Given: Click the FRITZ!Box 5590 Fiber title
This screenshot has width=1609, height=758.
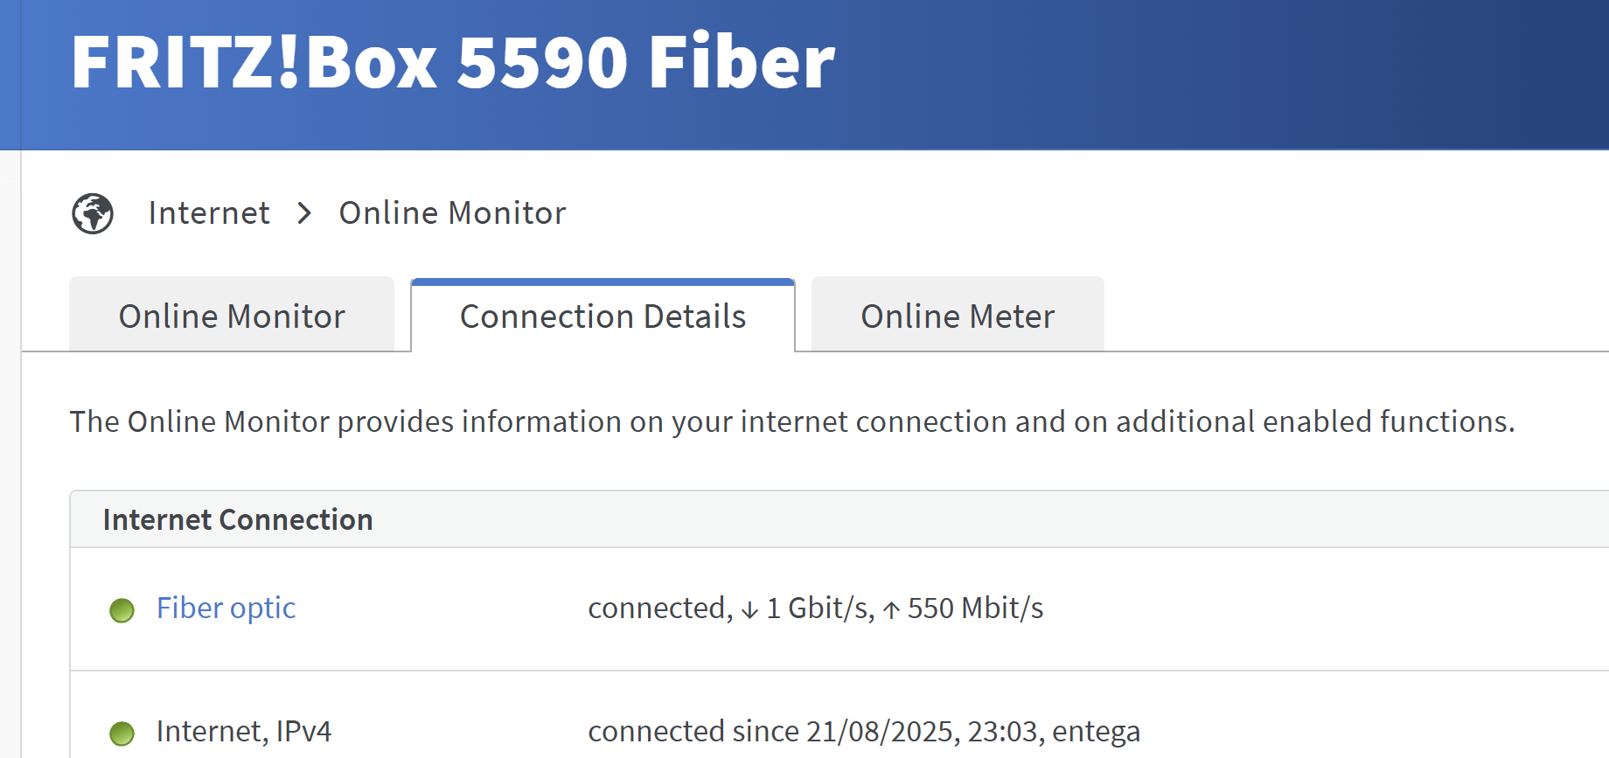Looking at the screenshot, I should pos(453,62).
